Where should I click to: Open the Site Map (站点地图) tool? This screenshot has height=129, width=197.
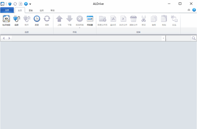coord(6,20)
